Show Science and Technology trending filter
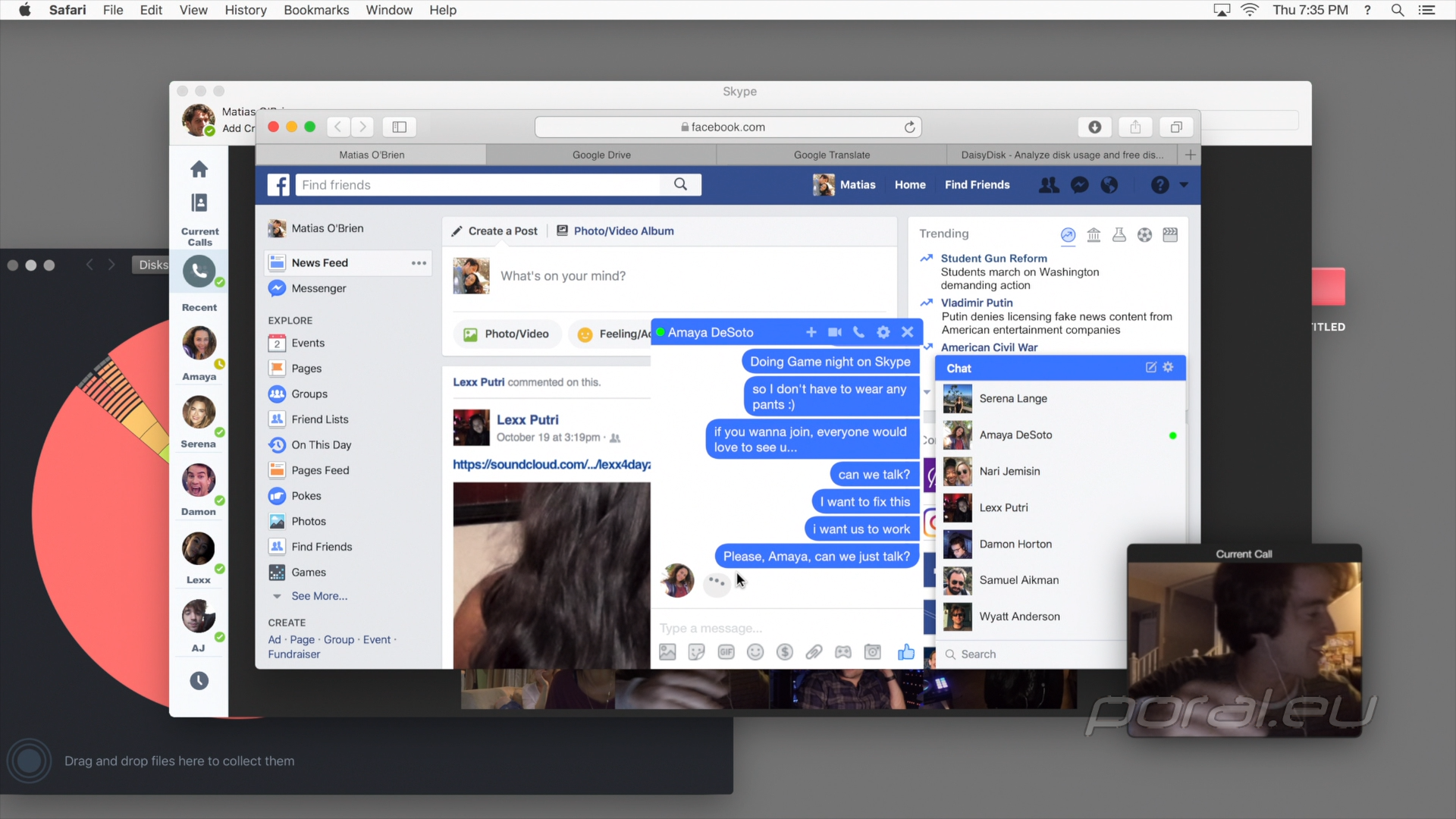1456x819 pixels. click(x=1119, y=235)
